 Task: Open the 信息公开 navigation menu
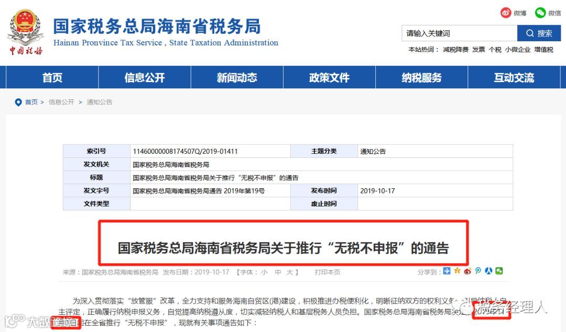145,77
